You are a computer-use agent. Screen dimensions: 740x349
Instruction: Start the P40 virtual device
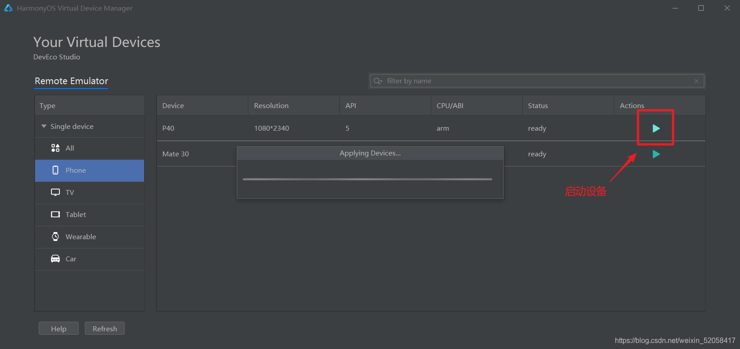coord(656,128)
